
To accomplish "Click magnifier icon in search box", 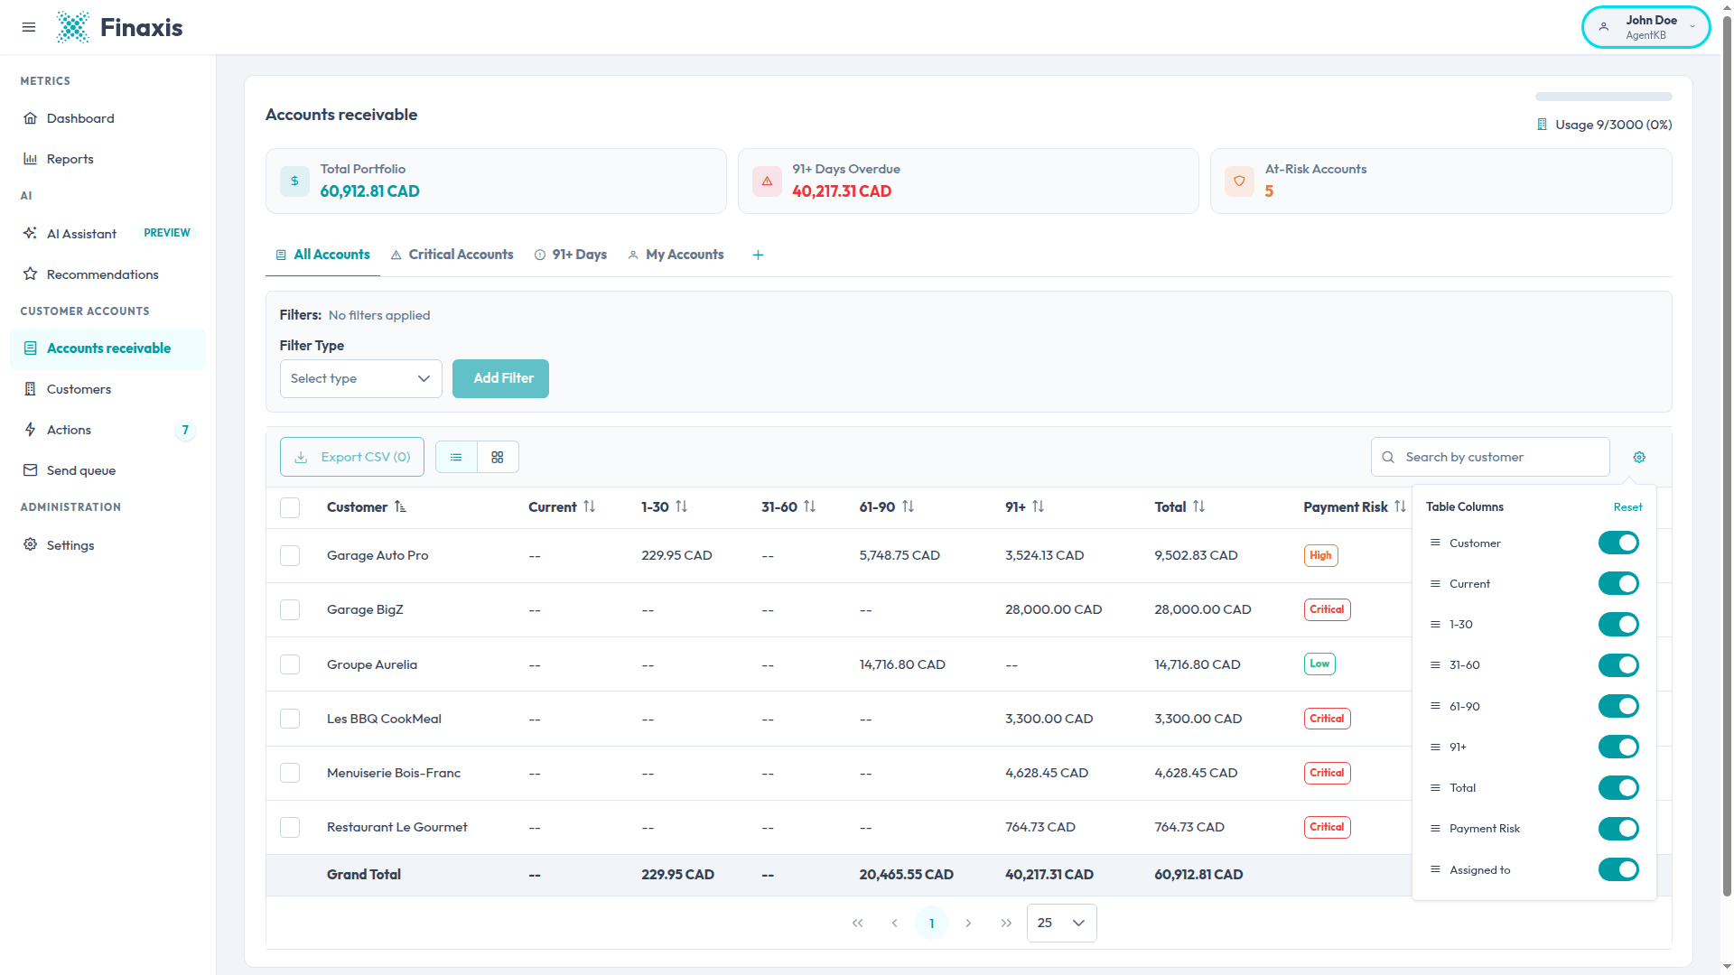I will (1388, 458).
